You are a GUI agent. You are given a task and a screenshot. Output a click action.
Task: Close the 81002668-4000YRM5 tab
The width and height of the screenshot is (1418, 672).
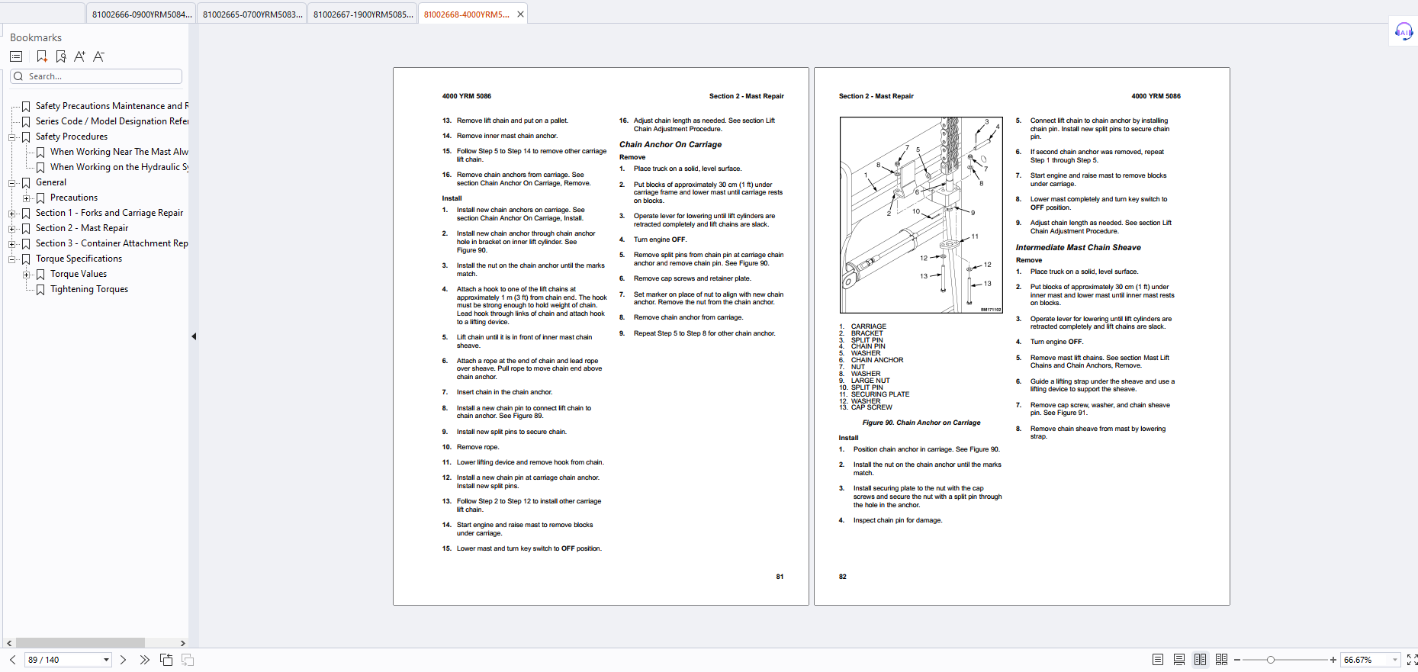[520, 14]
